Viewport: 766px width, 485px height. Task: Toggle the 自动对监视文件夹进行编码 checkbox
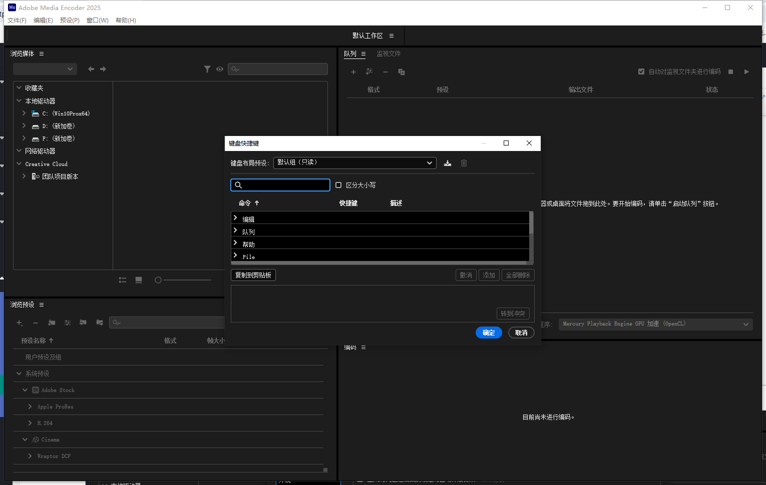(x=641, y=72)
